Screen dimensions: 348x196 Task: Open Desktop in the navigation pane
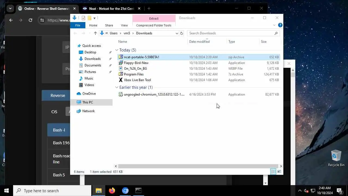(x=90, y=52)
